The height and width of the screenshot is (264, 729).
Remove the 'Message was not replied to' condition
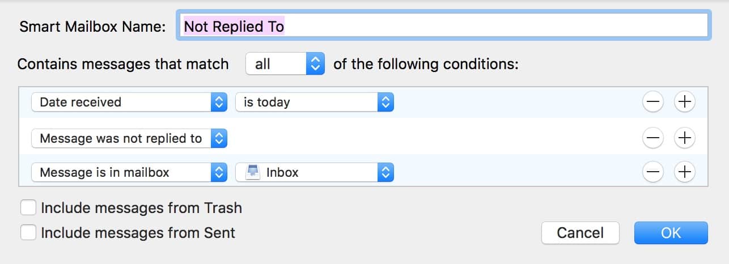pyautogui.click(x=653, y=137)
